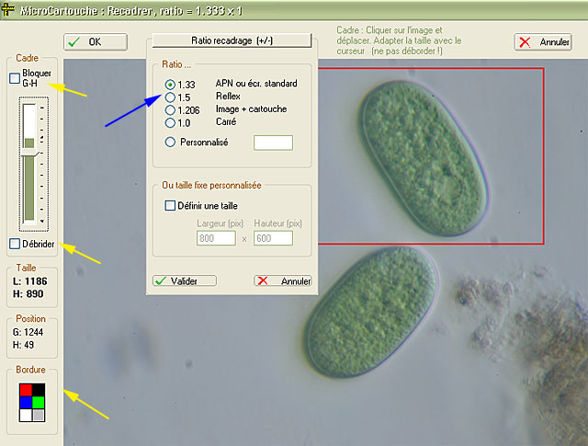This screenshot has height=446, width=588.
Task: Click the Largeur (pix) field showing 800
Action: point(216,238)
